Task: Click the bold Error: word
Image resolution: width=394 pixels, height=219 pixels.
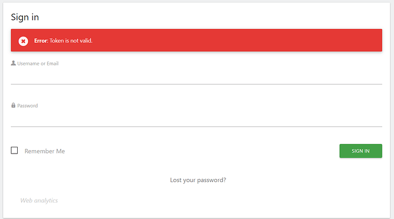Action: click(41, 40)
